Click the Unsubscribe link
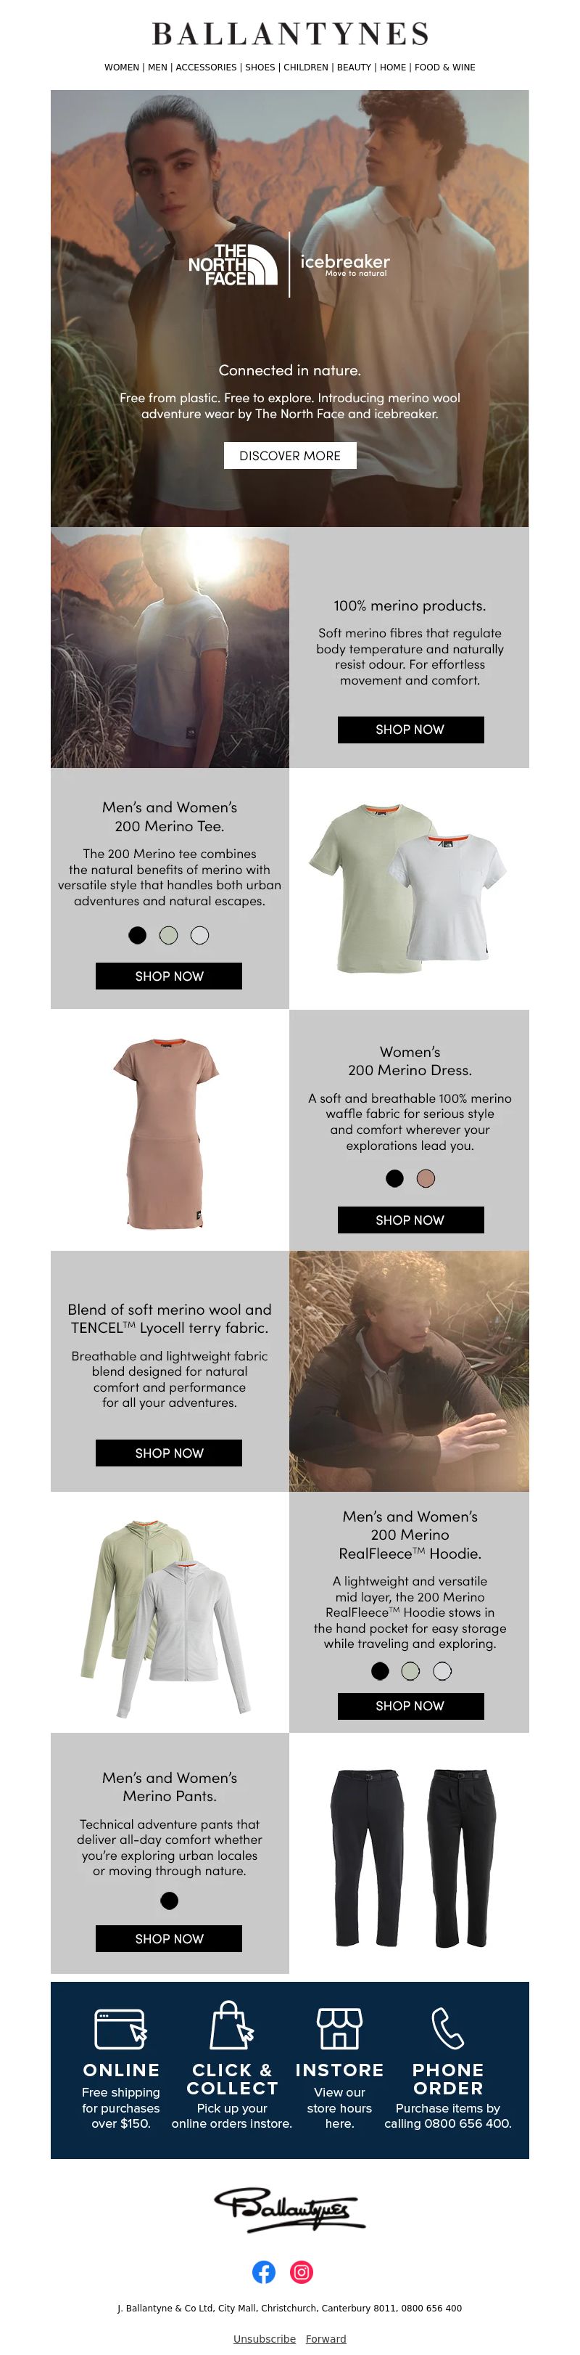This screenshot has height=2355, width=580. (264, 2338)
